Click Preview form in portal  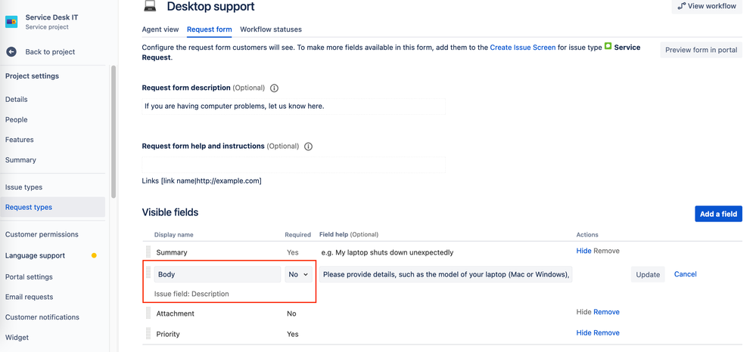coord(701,51)
